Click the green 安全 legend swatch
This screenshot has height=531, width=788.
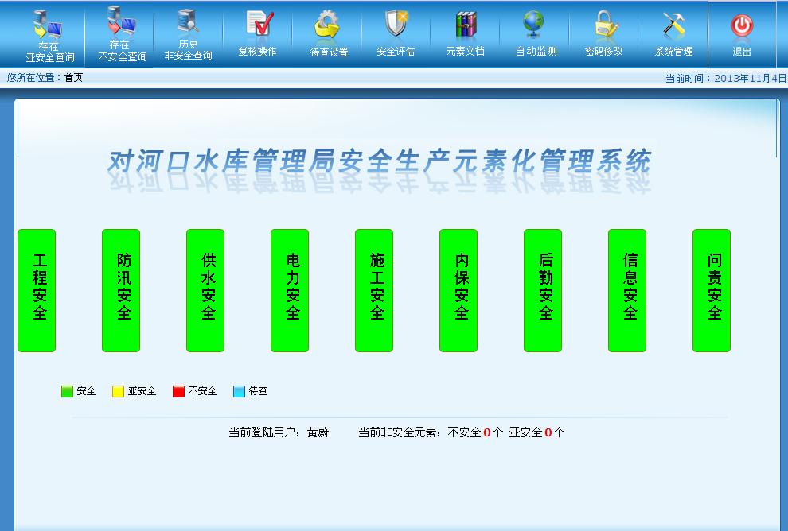67,391
